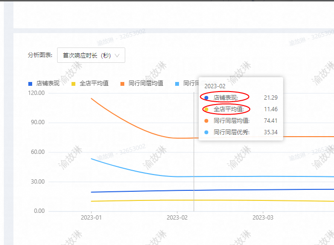334x245 pixels.
Task: Click the tooltip value 21.29
Action: coord(271,98)
